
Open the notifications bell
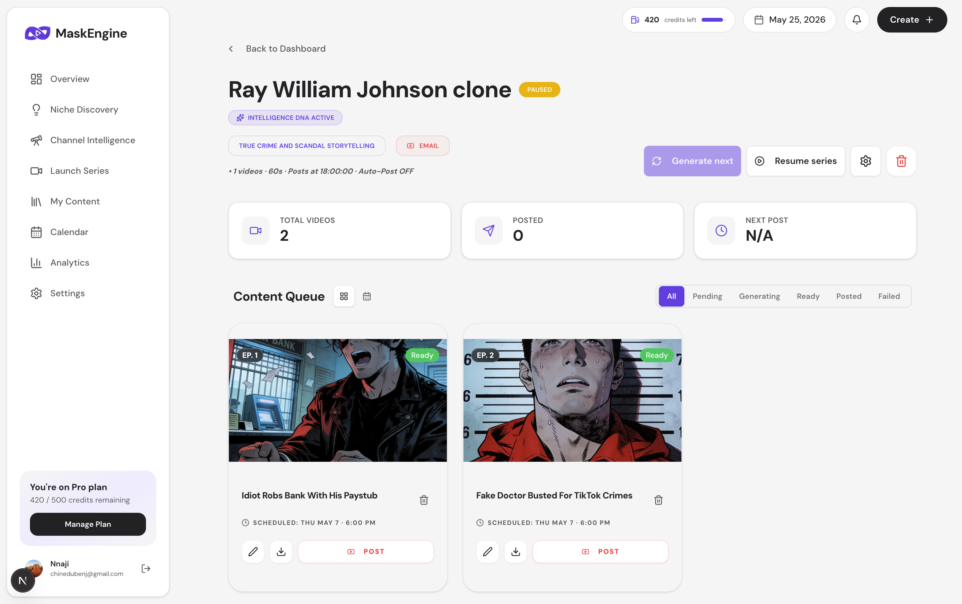click(856, 19)
